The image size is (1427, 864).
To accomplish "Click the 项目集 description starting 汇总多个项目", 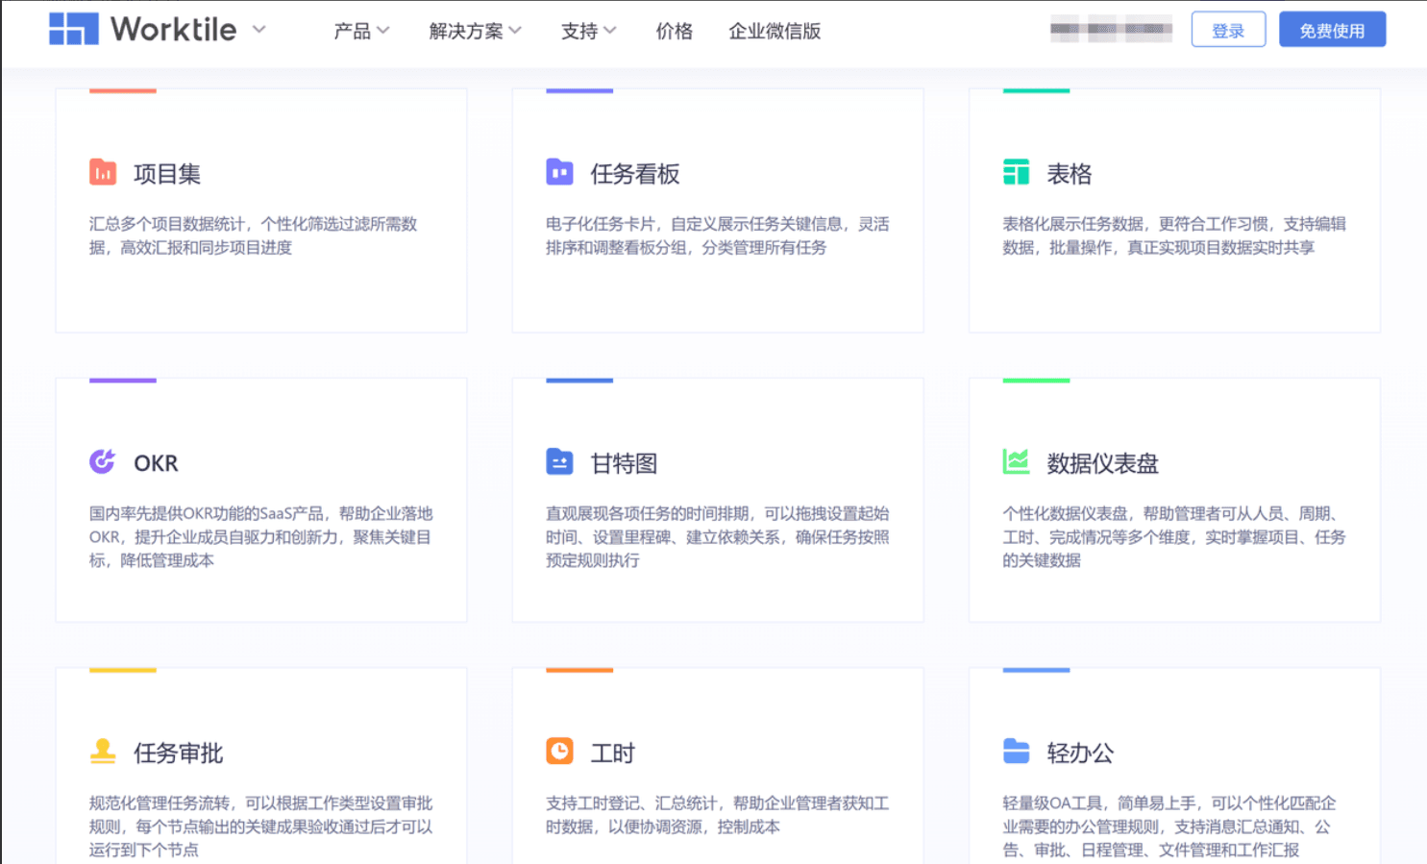I will tap(254, 235).
